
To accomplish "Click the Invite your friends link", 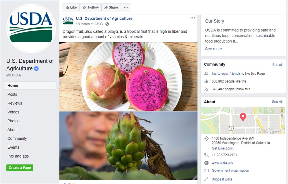I will tap(226, 74).
